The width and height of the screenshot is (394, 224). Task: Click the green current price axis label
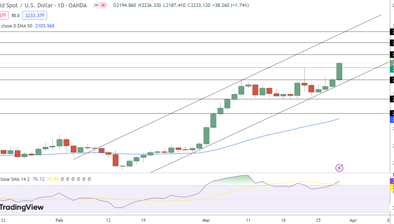click(392, 69)
